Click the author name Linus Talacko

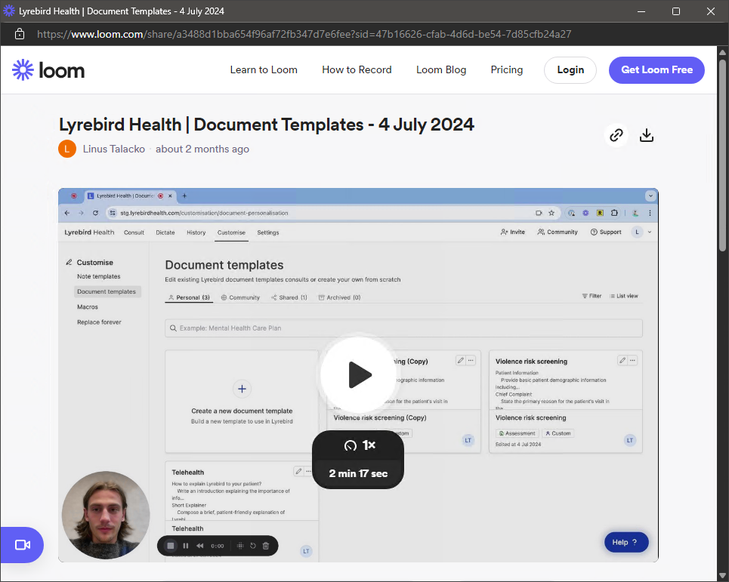point(114,149)
